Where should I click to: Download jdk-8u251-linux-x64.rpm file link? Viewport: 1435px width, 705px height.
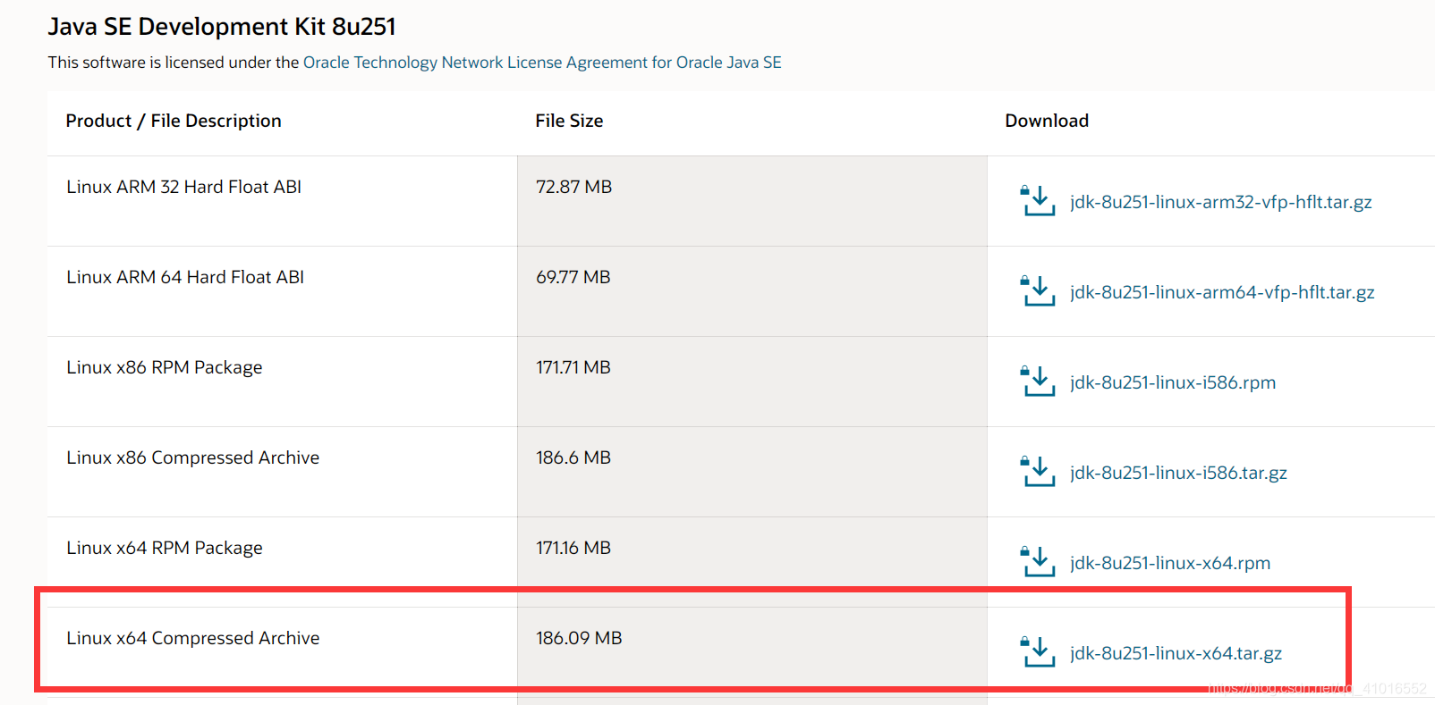1170,563
